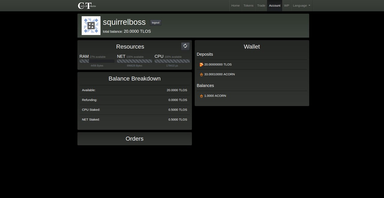
Task: Click the account name squirrelboss
Action: (x=124, y=22)
